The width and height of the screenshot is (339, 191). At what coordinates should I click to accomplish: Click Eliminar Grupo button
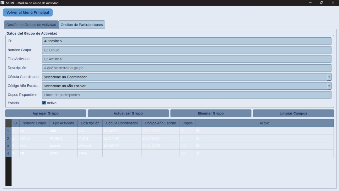point(211,113)
